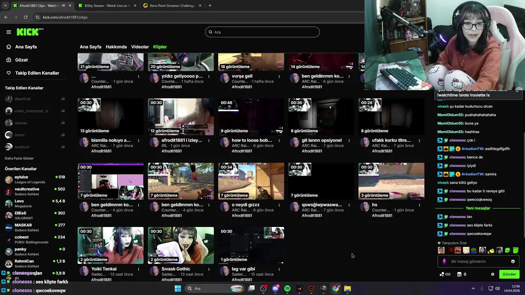Click the KICK logo
This screenshot has height=295, width=525.
30,32
